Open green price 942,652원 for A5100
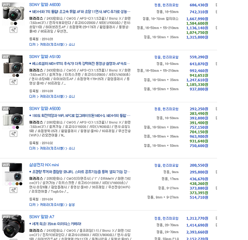 [199, 76]
